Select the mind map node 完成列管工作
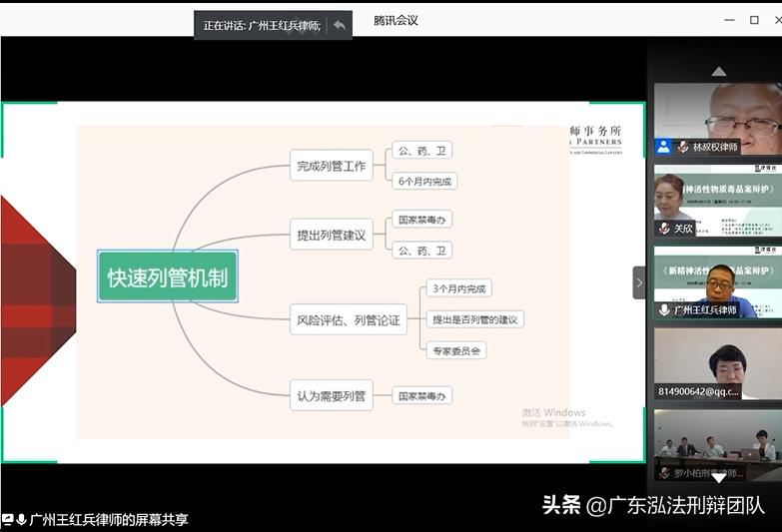 pos(332,166)
